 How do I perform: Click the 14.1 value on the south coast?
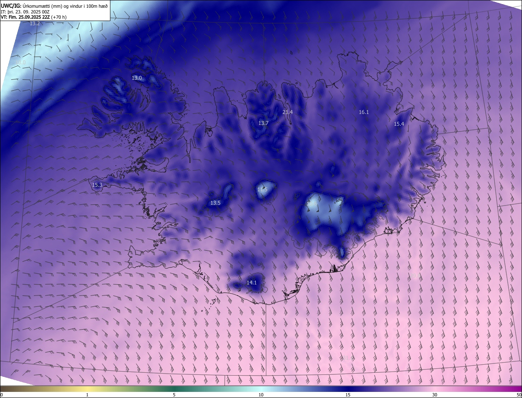pos(252,282)
